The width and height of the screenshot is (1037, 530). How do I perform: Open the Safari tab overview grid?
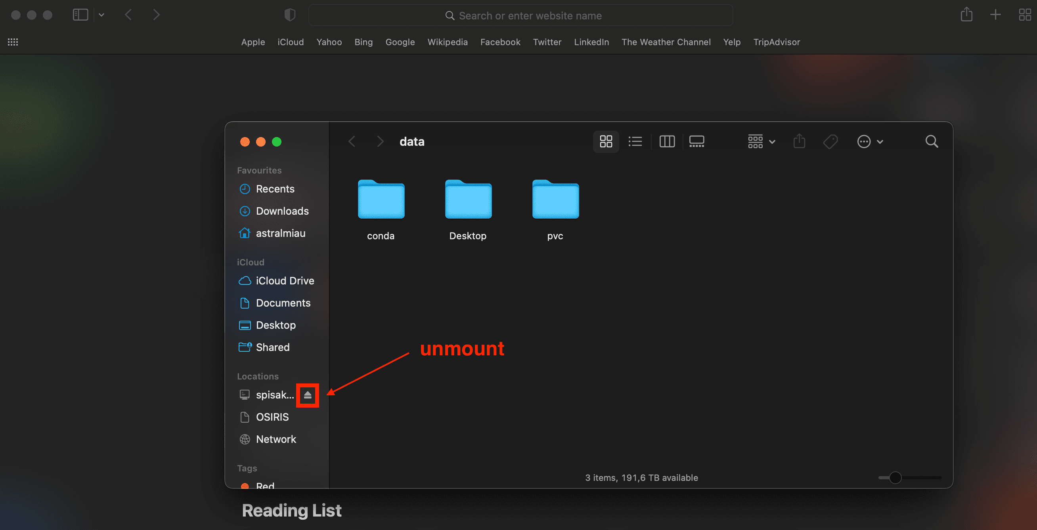point(1025,15)
